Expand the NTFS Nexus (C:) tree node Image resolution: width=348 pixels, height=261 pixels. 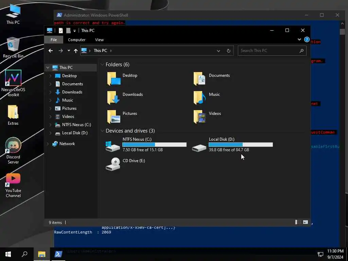tap(50, 124)
